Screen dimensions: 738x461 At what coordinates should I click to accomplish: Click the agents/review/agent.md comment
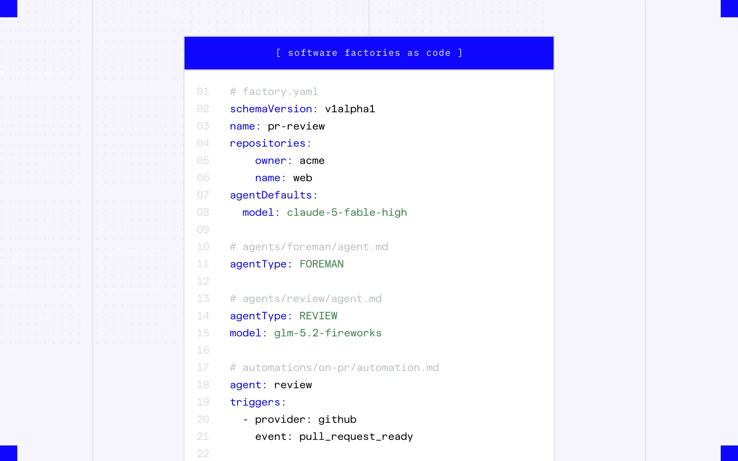pos(306,299)
